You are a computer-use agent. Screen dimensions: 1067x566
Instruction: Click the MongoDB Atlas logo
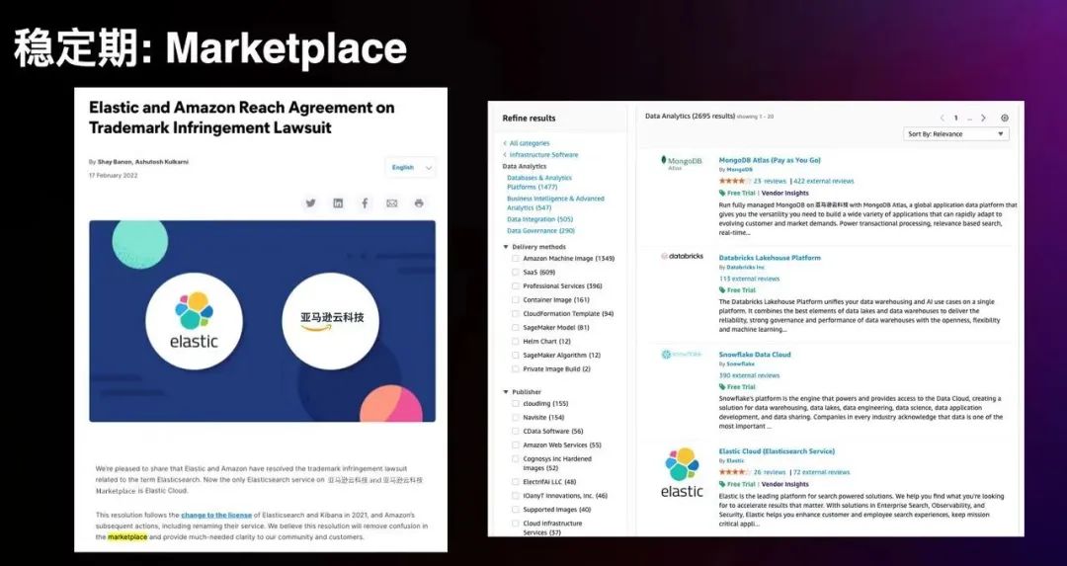click(x=682, y=163)
